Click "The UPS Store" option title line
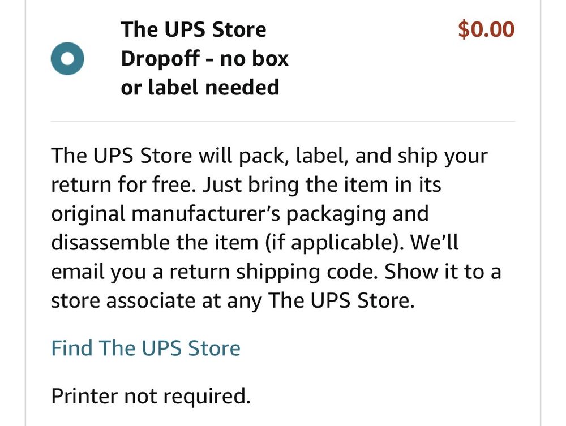The image size is (566, 426). coord(193,29)
